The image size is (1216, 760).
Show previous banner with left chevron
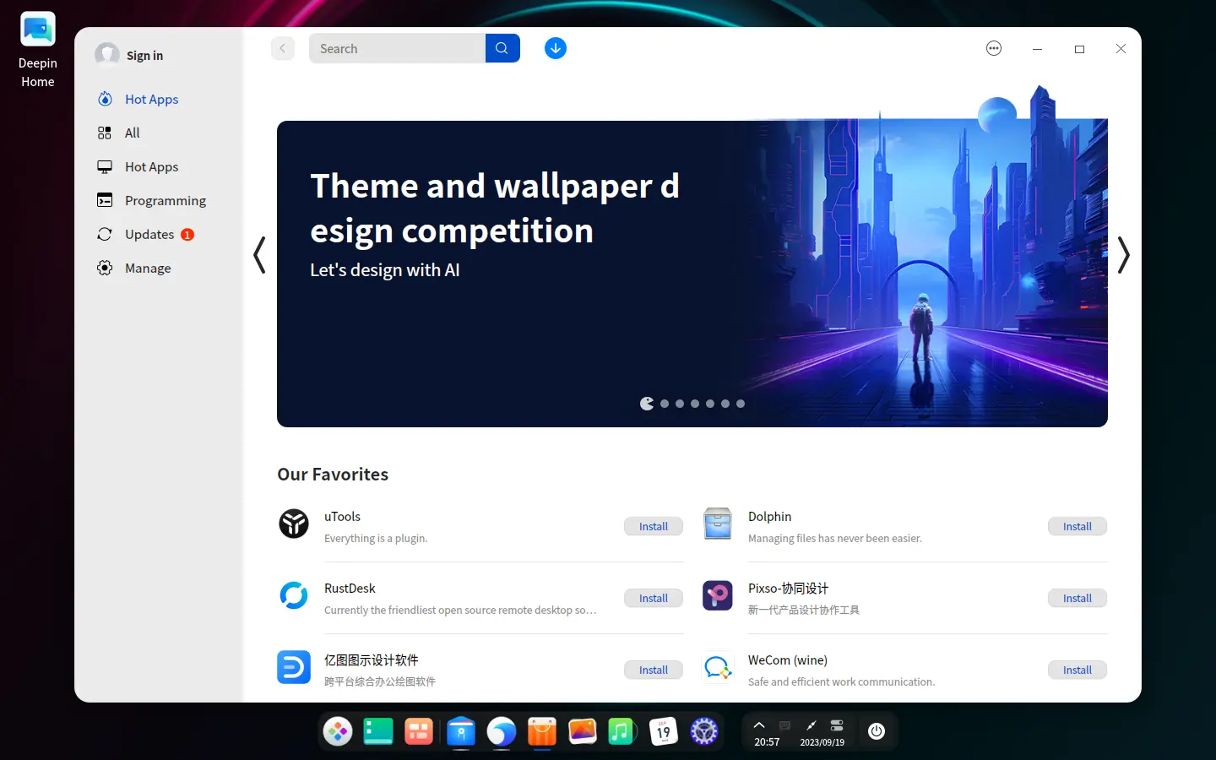(x=260, y=255)
